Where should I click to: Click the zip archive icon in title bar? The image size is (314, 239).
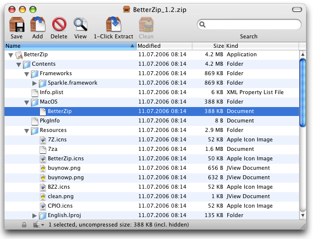click(x=127, y=9)
